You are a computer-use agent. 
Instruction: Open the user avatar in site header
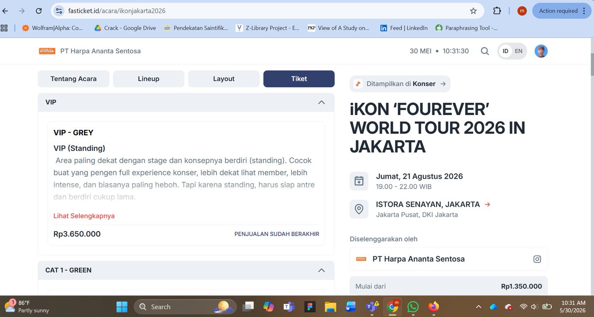(541, 51)
